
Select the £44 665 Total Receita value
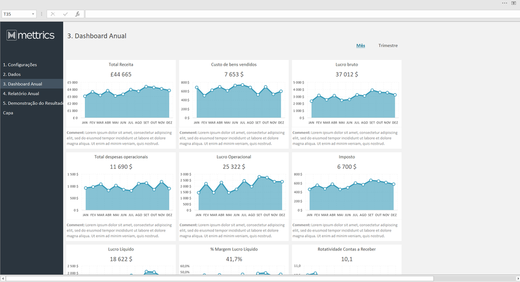[x=121, y=74]
